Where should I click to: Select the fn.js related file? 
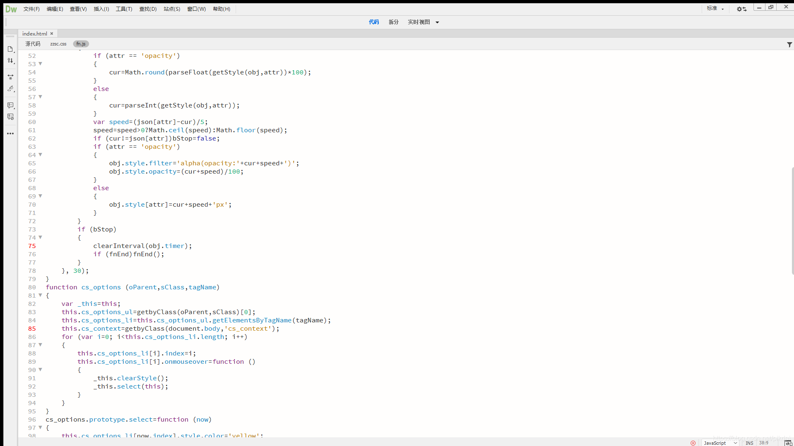point(81,44)
